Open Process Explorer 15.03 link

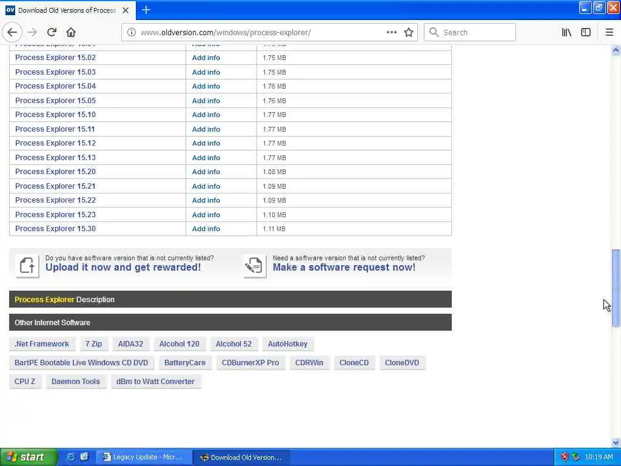pos(55,72)
